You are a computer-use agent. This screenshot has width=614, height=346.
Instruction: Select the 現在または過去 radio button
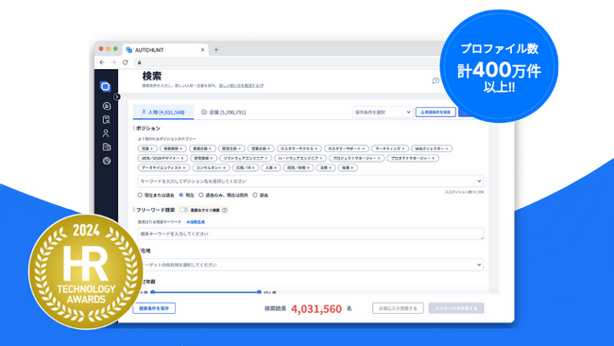[140, 195]
